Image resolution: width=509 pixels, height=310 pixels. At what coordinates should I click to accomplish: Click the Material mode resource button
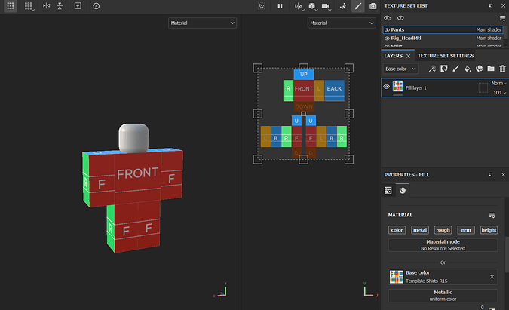coord(443,245)
